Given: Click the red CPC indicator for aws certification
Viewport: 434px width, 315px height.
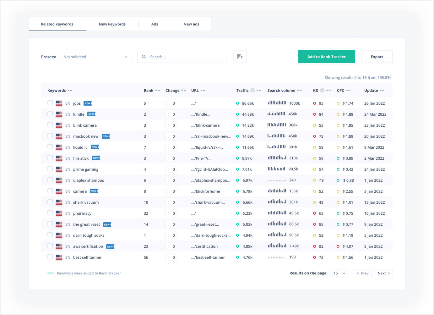Looking at the screenshot, I should click(338, 246).
